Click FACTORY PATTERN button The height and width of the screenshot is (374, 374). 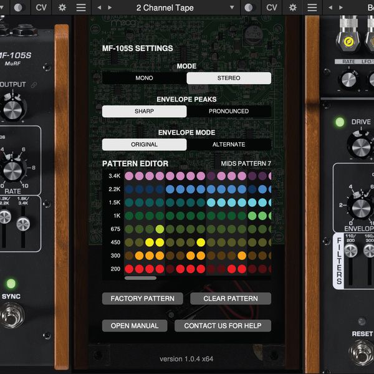(143, 299)
